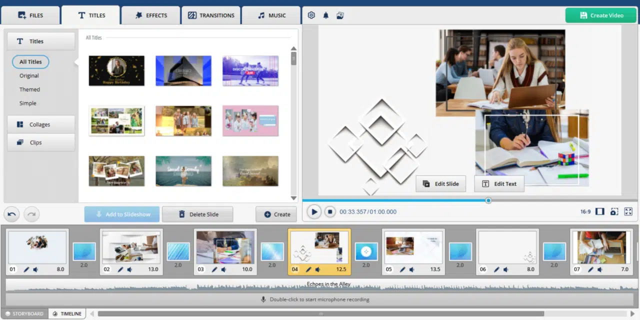
Task: Click the undo arrow button
Action: (x=12, y=214)
